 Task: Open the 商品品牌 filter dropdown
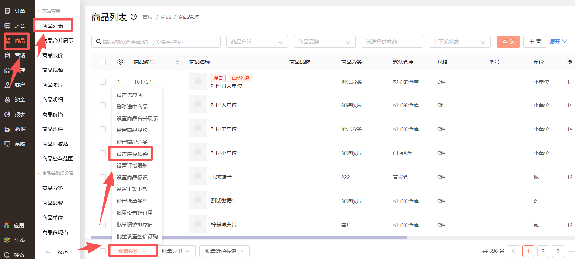(325, 42)
